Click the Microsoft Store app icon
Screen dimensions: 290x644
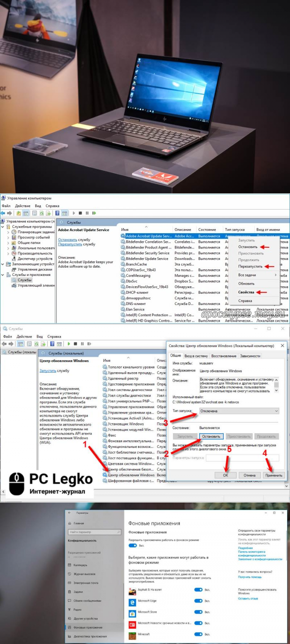132,612
